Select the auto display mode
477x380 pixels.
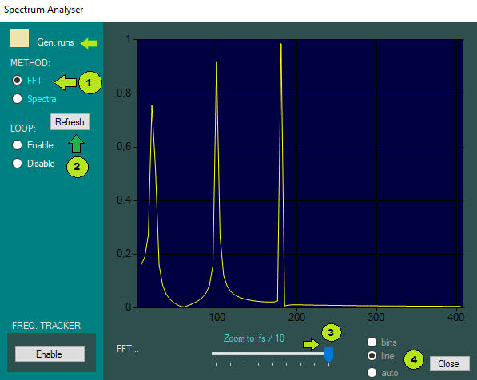click(x=372, y=372)
